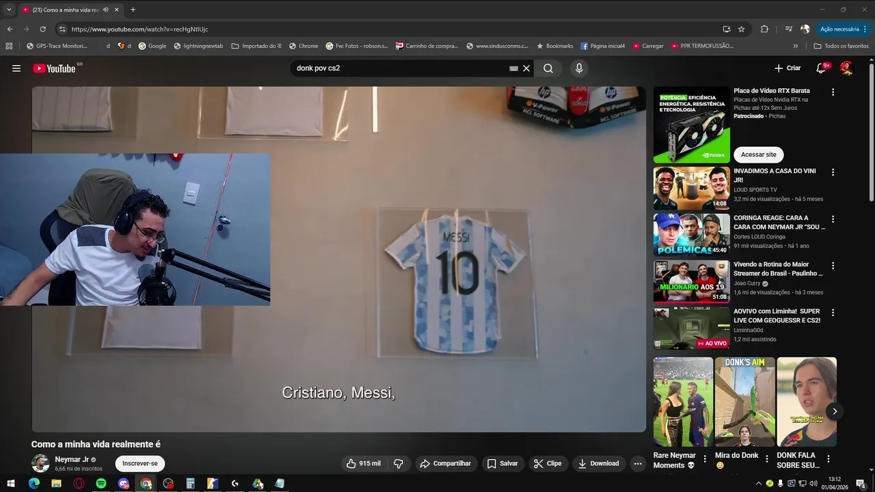Save the video with Salvar
Screen dimensions: 875x492
pos(502,463)
